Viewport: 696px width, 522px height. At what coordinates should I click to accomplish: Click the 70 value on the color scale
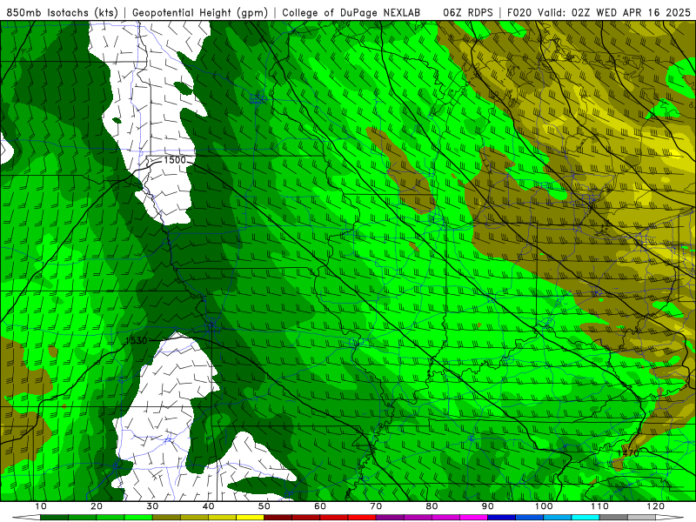[x=376, y=506]
